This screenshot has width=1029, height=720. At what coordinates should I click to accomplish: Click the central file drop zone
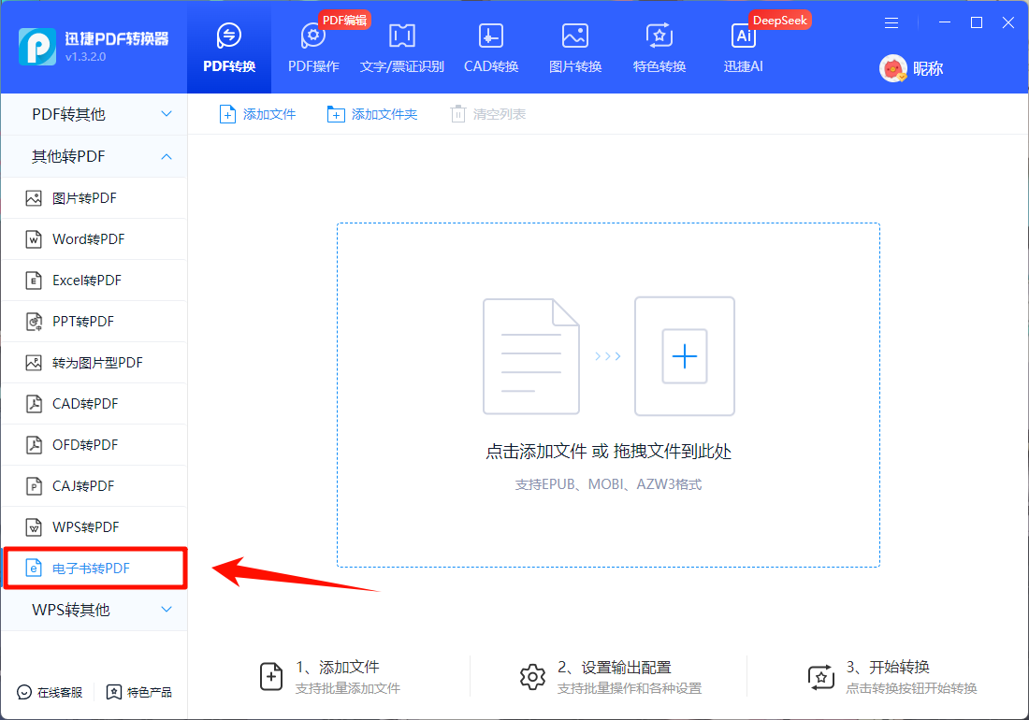pyautogui.click(x=607, y=393)
